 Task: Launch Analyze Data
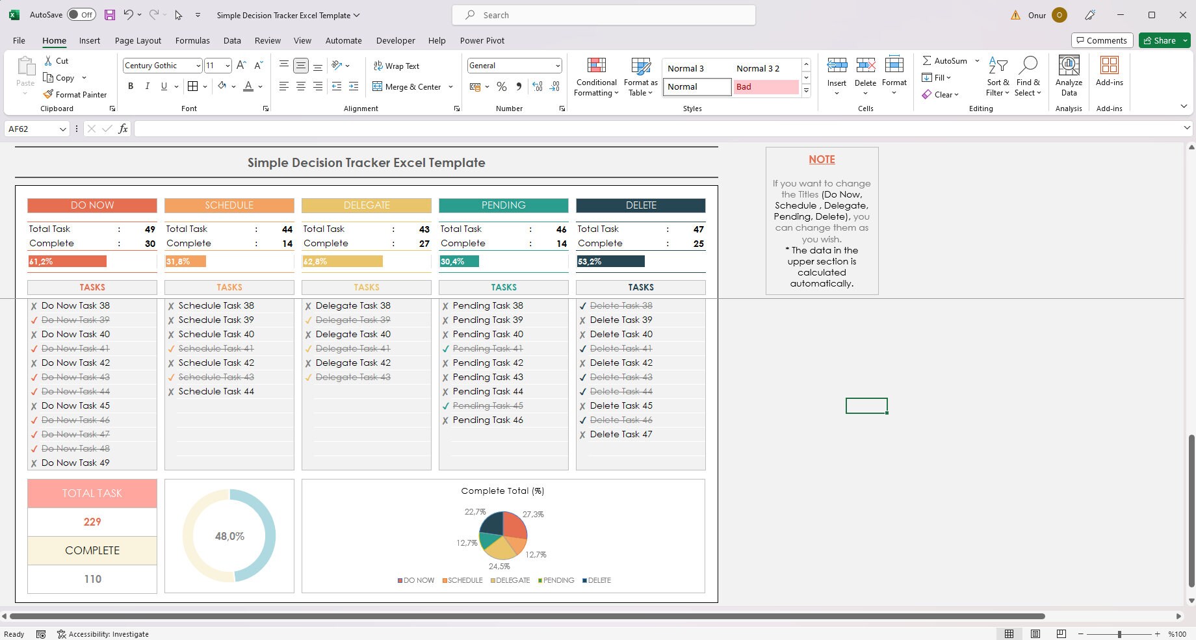point(1069,76)
